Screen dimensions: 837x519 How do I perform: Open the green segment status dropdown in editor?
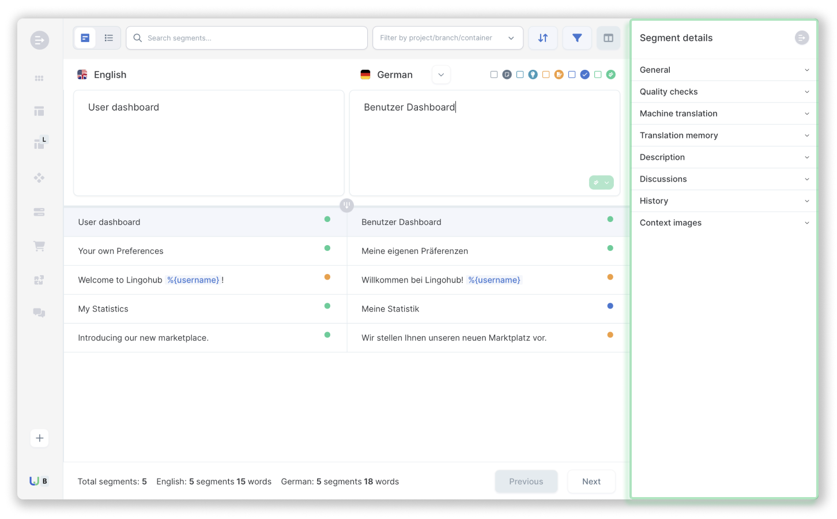coord(601,182)
